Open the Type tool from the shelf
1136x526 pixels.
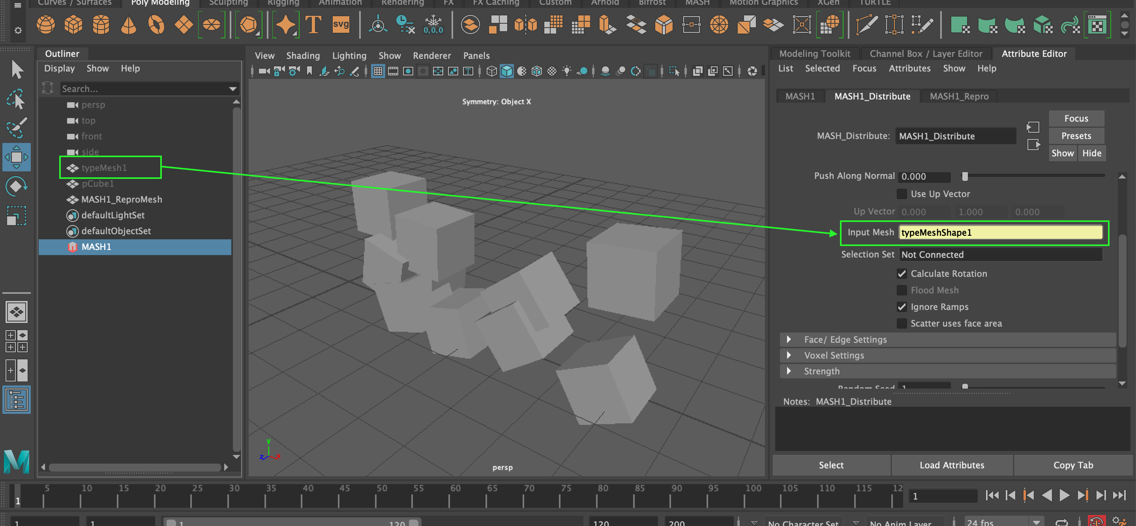pyautogui.click(x=313, y=25)
